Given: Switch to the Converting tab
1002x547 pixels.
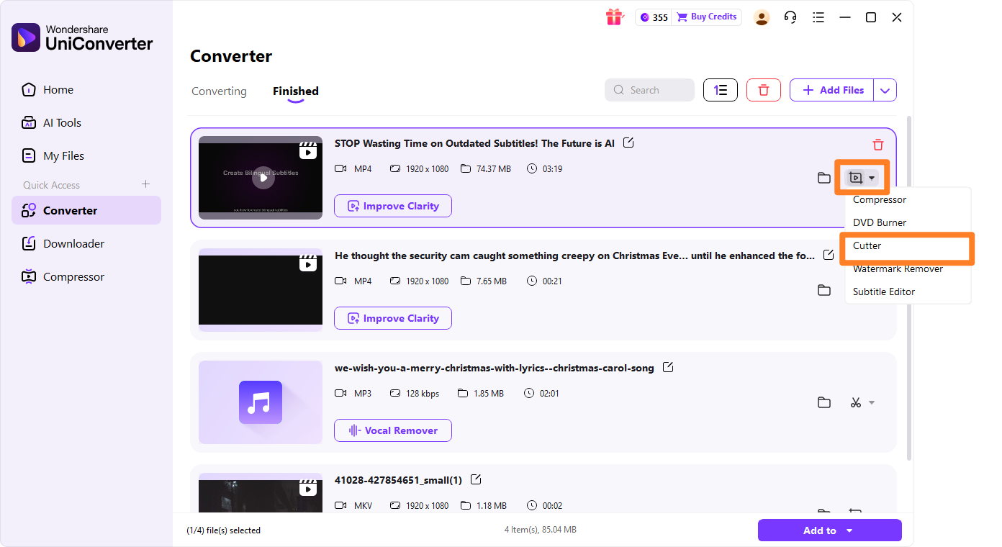Looking at the screenshot, I should tap(219, 91).
